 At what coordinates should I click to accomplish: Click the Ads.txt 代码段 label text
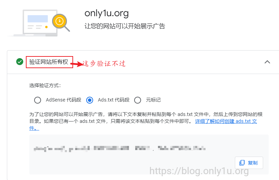(113, 100)
